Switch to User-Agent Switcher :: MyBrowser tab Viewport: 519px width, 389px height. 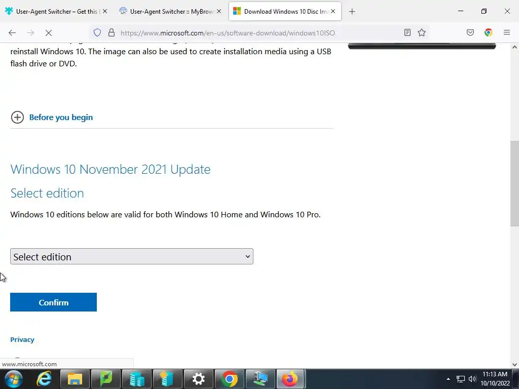point(170,11)
